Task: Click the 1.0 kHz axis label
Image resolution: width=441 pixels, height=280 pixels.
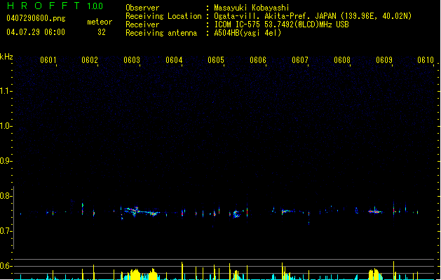Action: coord(6,126)
